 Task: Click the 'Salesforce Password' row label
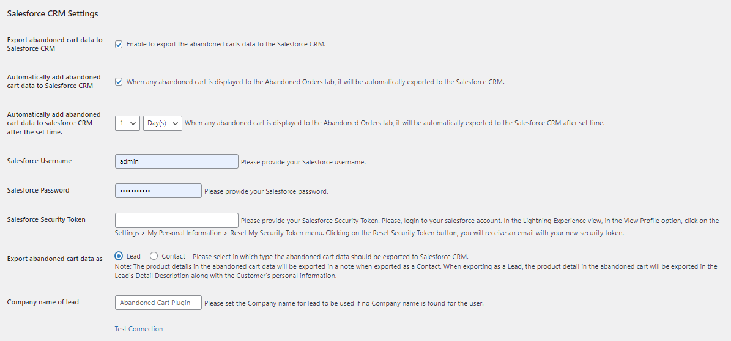pos(38,191)
